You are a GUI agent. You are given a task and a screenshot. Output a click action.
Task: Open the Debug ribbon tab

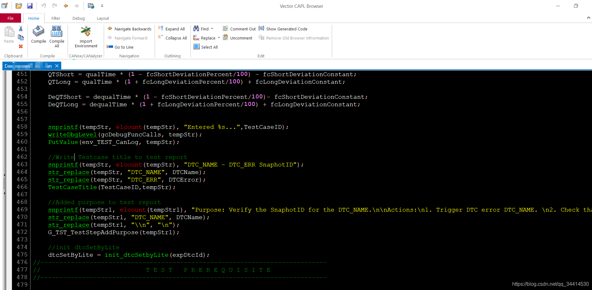click(x=79, y=18)
